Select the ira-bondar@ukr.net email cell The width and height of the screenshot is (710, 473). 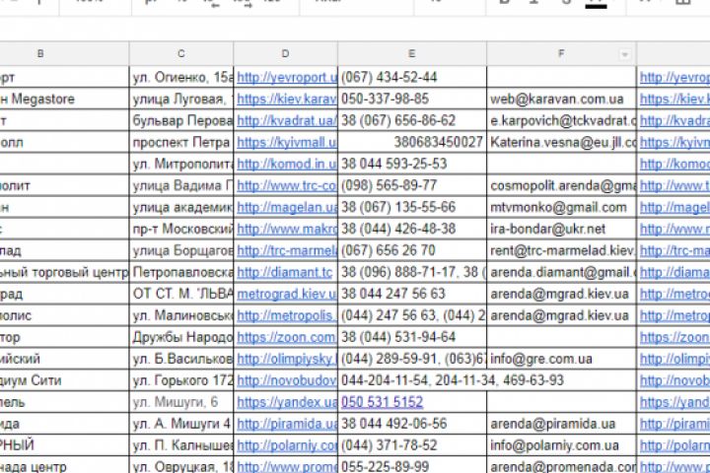(x=561, y=229)
